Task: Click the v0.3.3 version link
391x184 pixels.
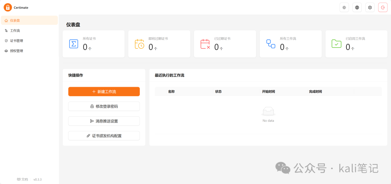Action: [37, 179]
